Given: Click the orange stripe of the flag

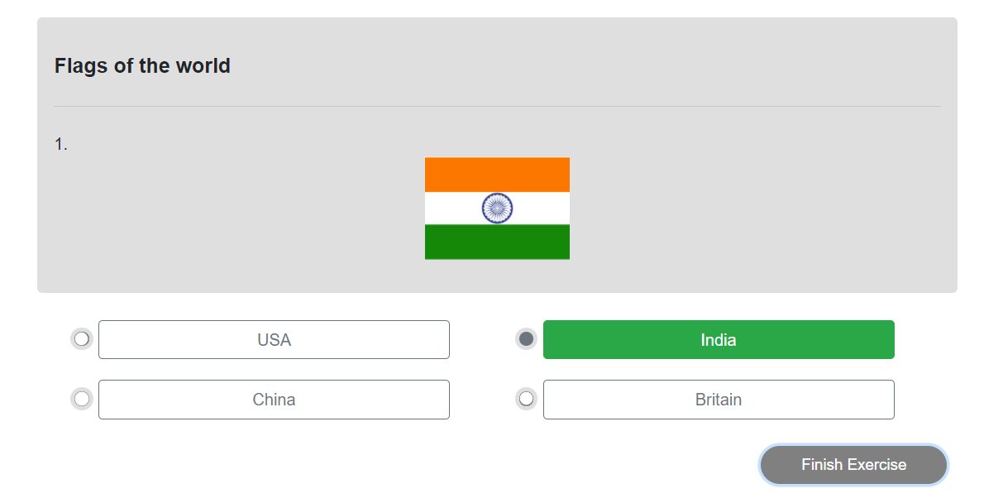Looking at the screenshot, I should 497,173.
